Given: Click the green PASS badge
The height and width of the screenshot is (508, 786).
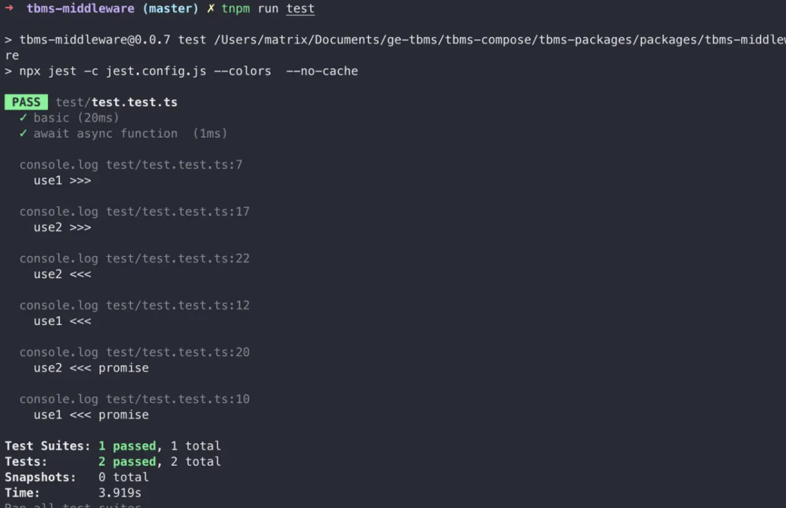Looking at the screenshot, I should coord(26,102).
